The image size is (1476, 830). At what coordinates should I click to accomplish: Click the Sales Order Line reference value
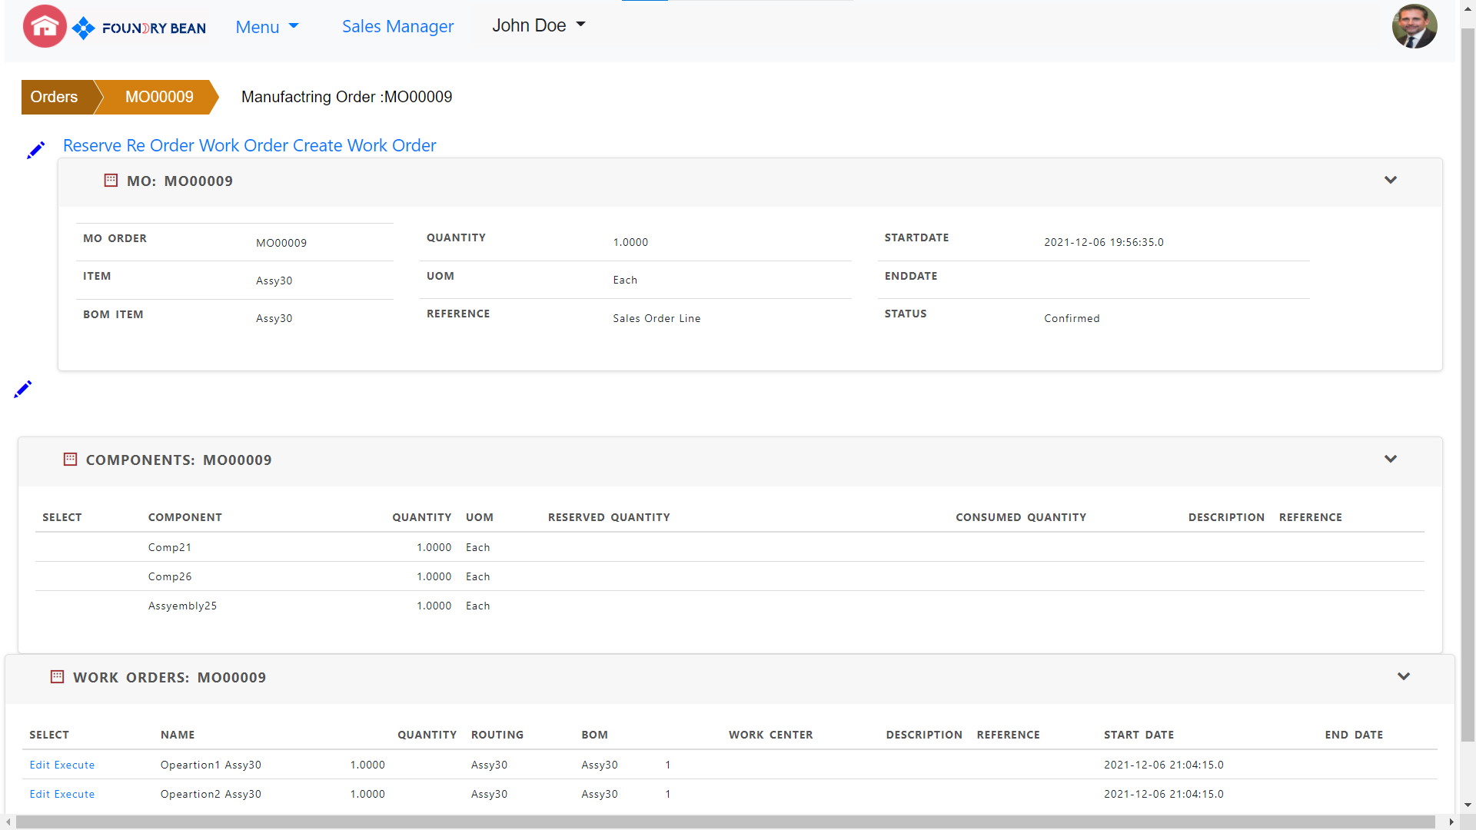click(x=657, y=318)
